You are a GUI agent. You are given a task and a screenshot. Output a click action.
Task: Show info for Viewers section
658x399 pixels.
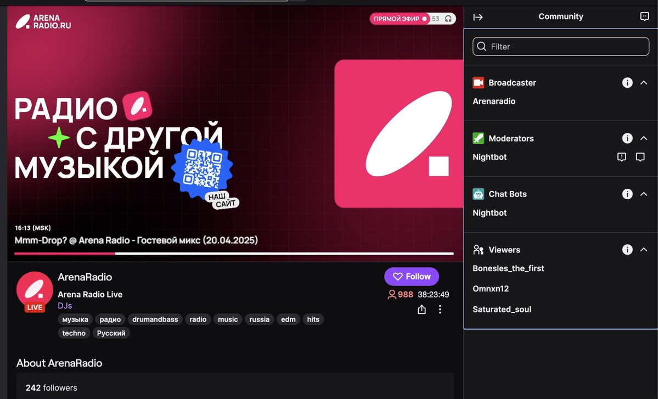(x=627, y=250)
